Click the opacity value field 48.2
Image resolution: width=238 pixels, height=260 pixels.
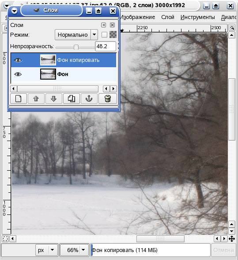[106, 46]
